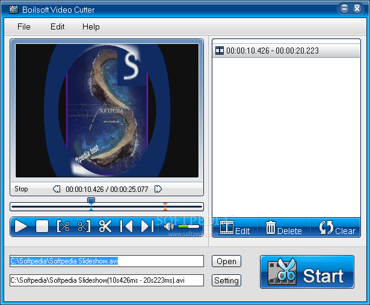Click the Stop square button
This screenshot has width=370, height=305.
pos(42,226)
